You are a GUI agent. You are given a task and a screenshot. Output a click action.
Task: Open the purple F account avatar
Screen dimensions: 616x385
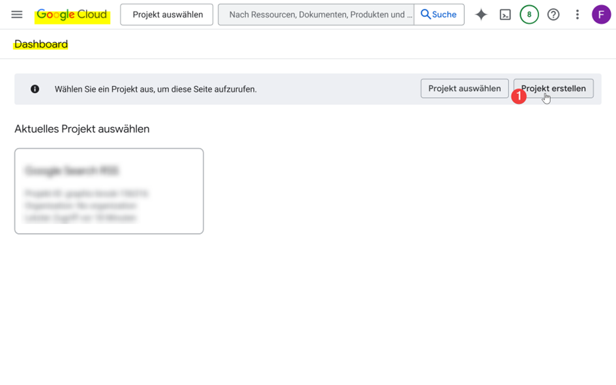coord(601,14)
